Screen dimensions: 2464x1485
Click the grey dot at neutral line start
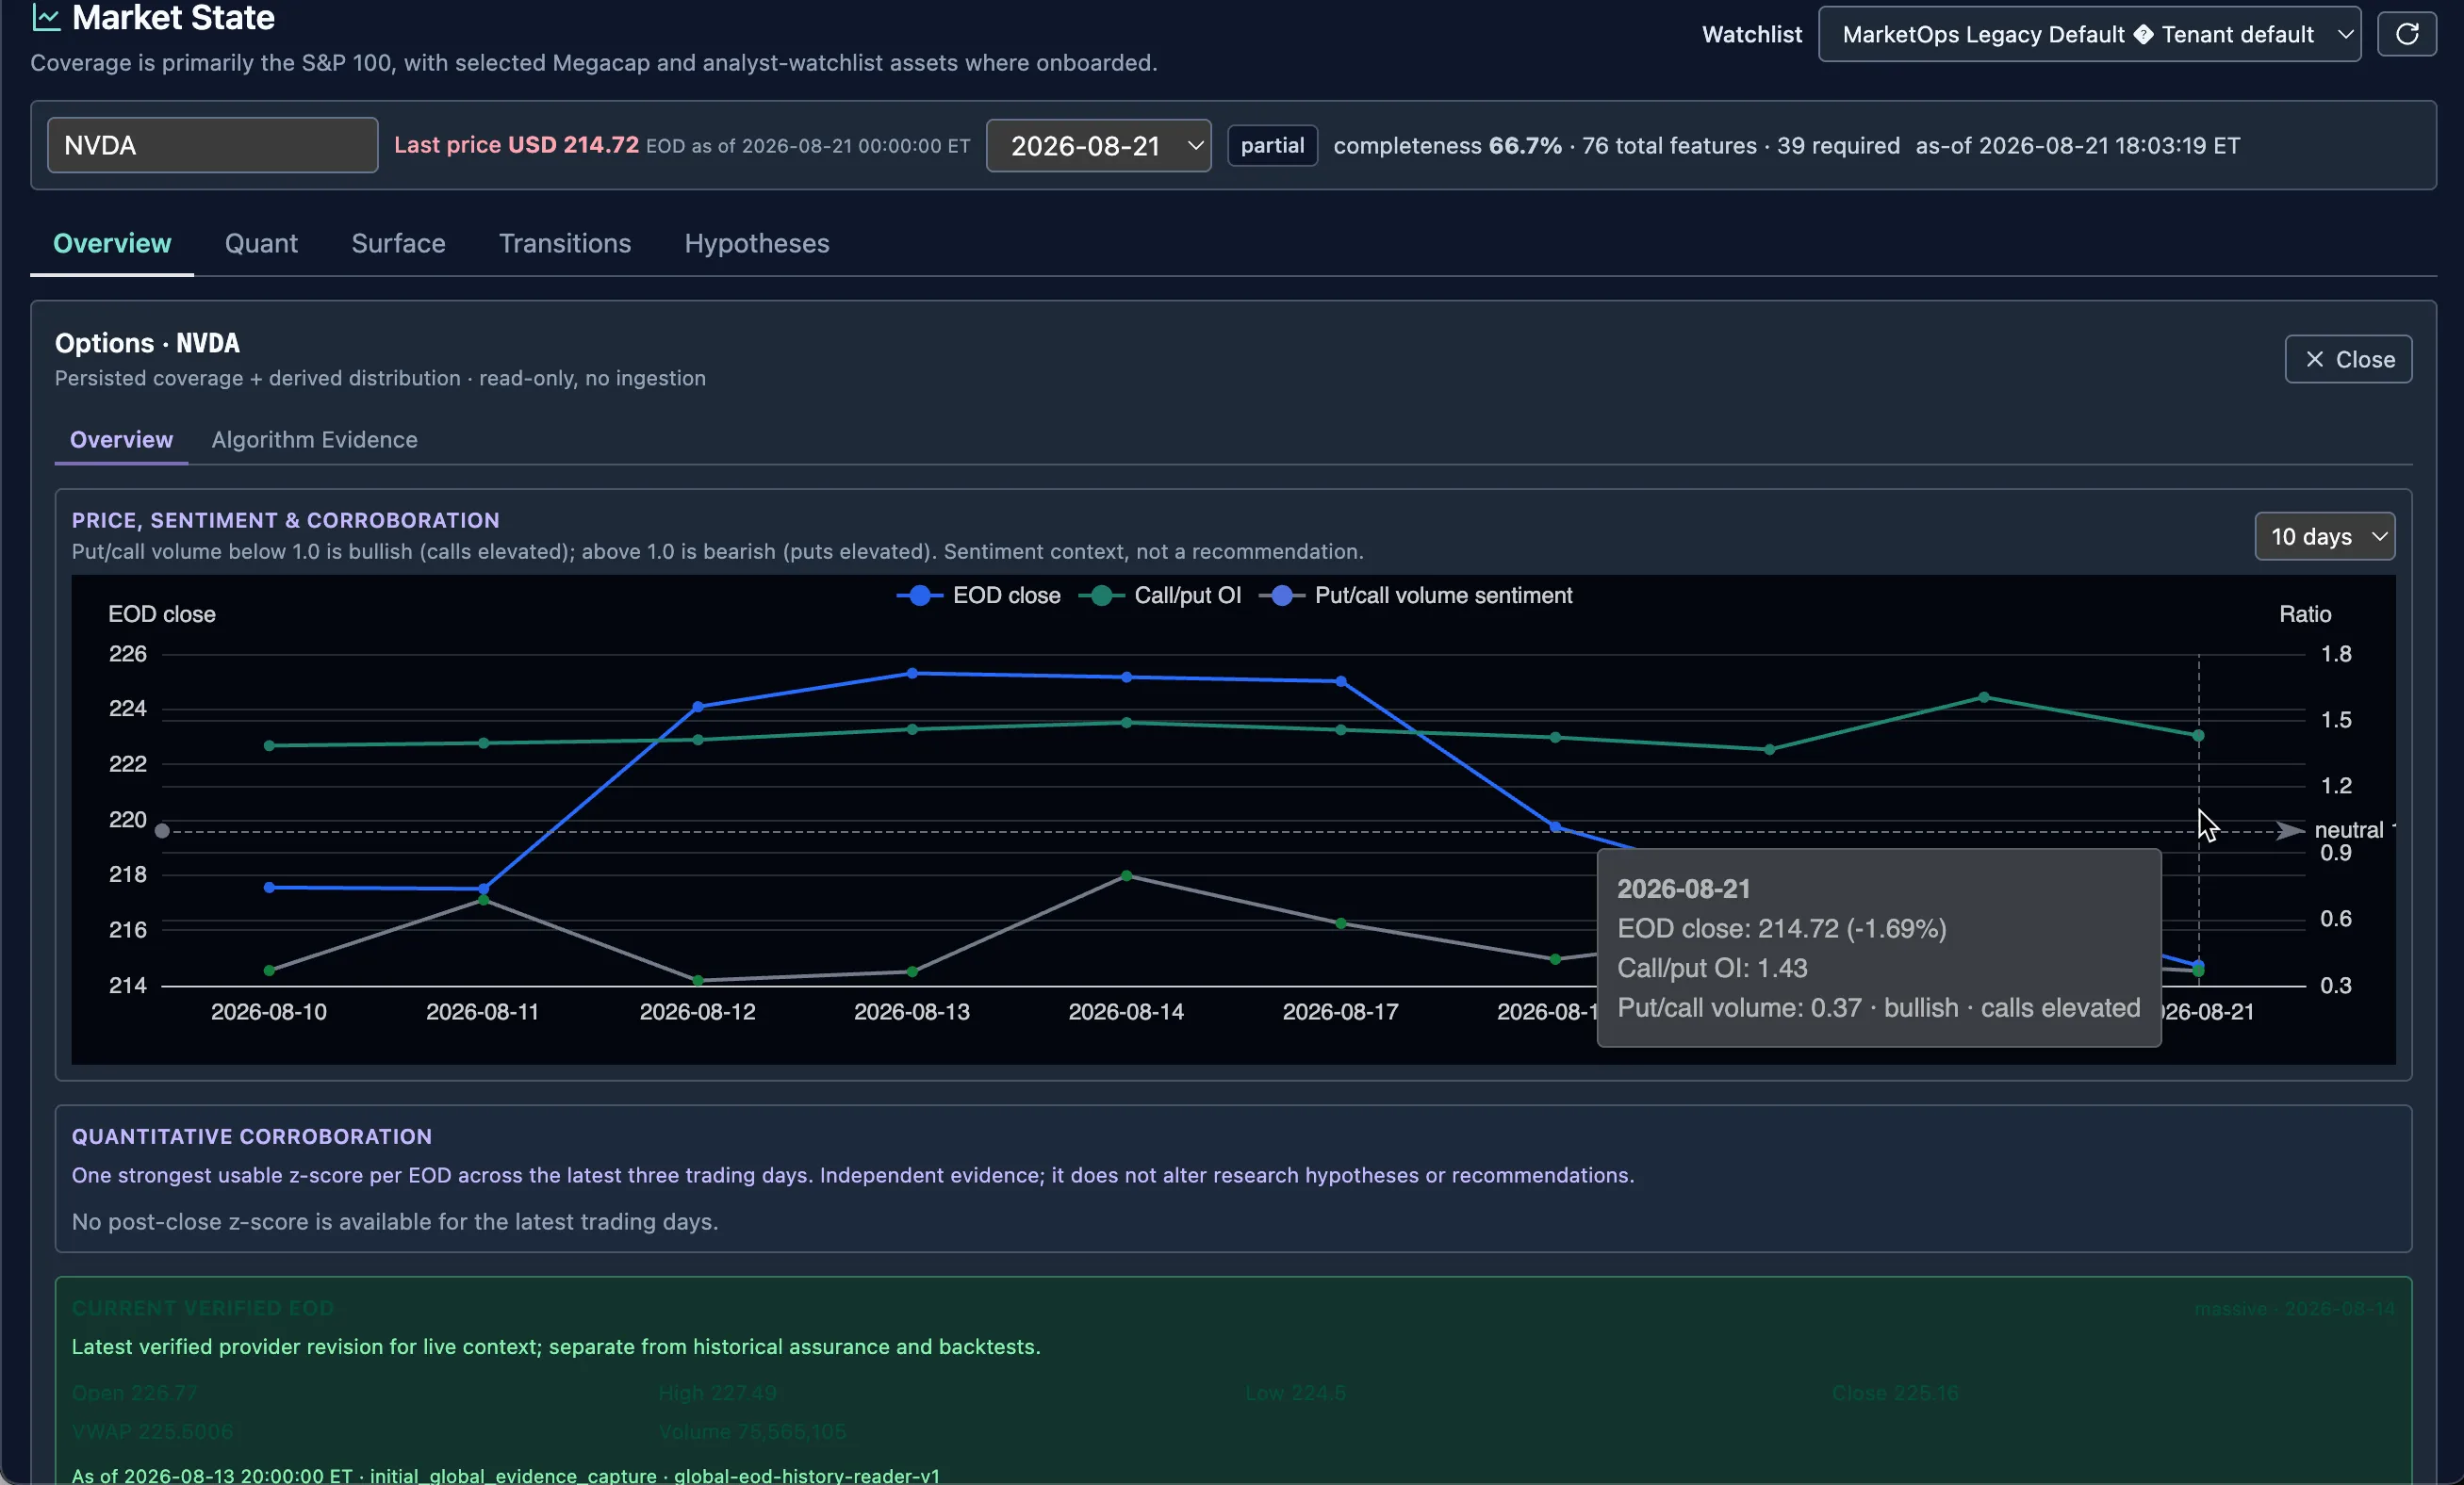coord(162,830)
